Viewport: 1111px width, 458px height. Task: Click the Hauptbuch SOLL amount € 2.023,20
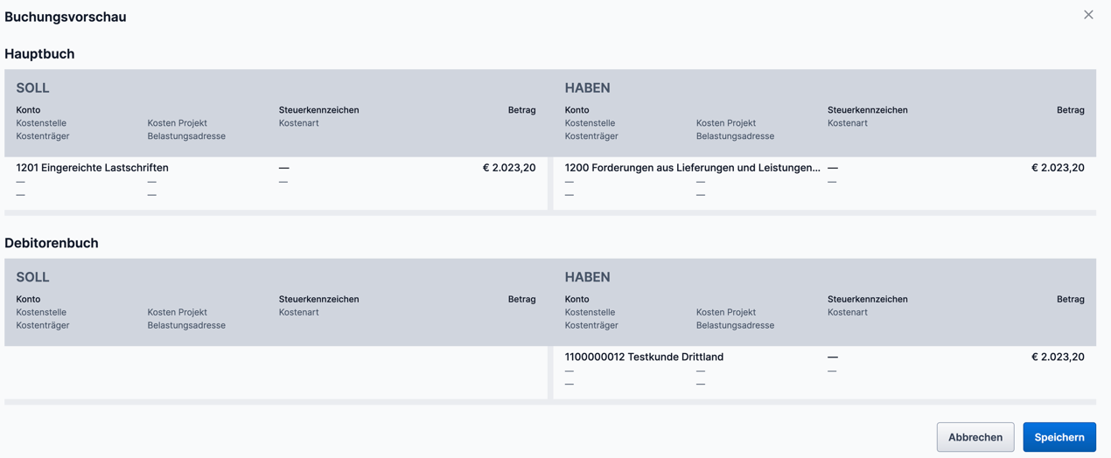click(x=508, y=168)
